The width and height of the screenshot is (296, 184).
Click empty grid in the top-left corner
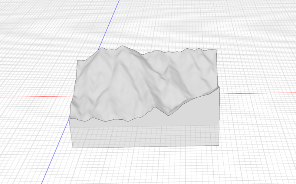[22, 19]
